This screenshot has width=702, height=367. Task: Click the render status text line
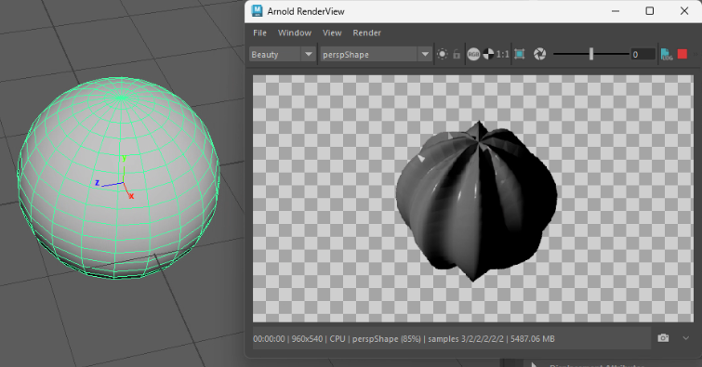tap(404, 339)
